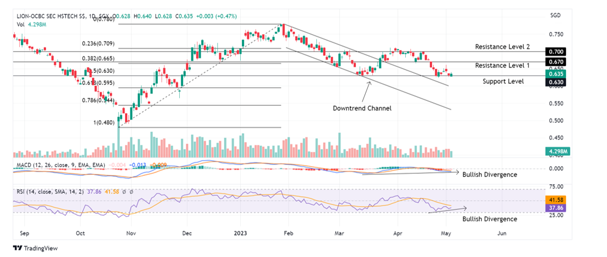Select the Resistance Level 1 text annotation
This screenshot has height=257, width=607.
coord(502,65)
